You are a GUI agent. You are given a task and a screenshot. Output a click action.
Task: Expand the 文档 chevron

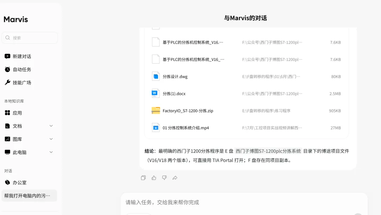[x=51, y=126]
